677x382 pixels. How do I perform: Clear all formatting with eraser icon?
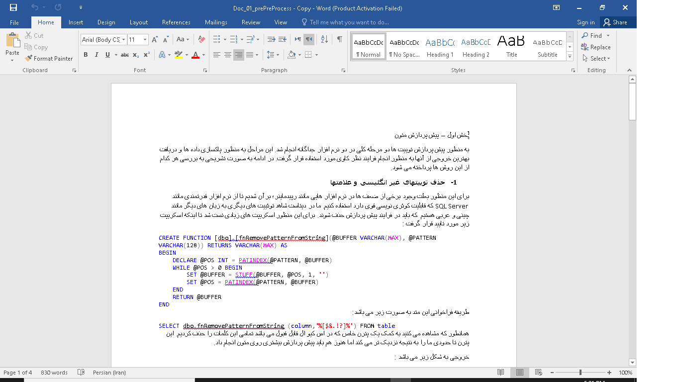(x=201, y=39)
